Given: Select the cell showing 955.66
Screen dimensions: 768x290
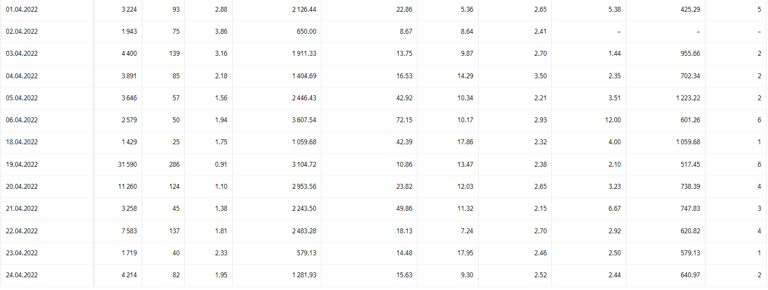Looking at the screenshot, I should (690, 53).
